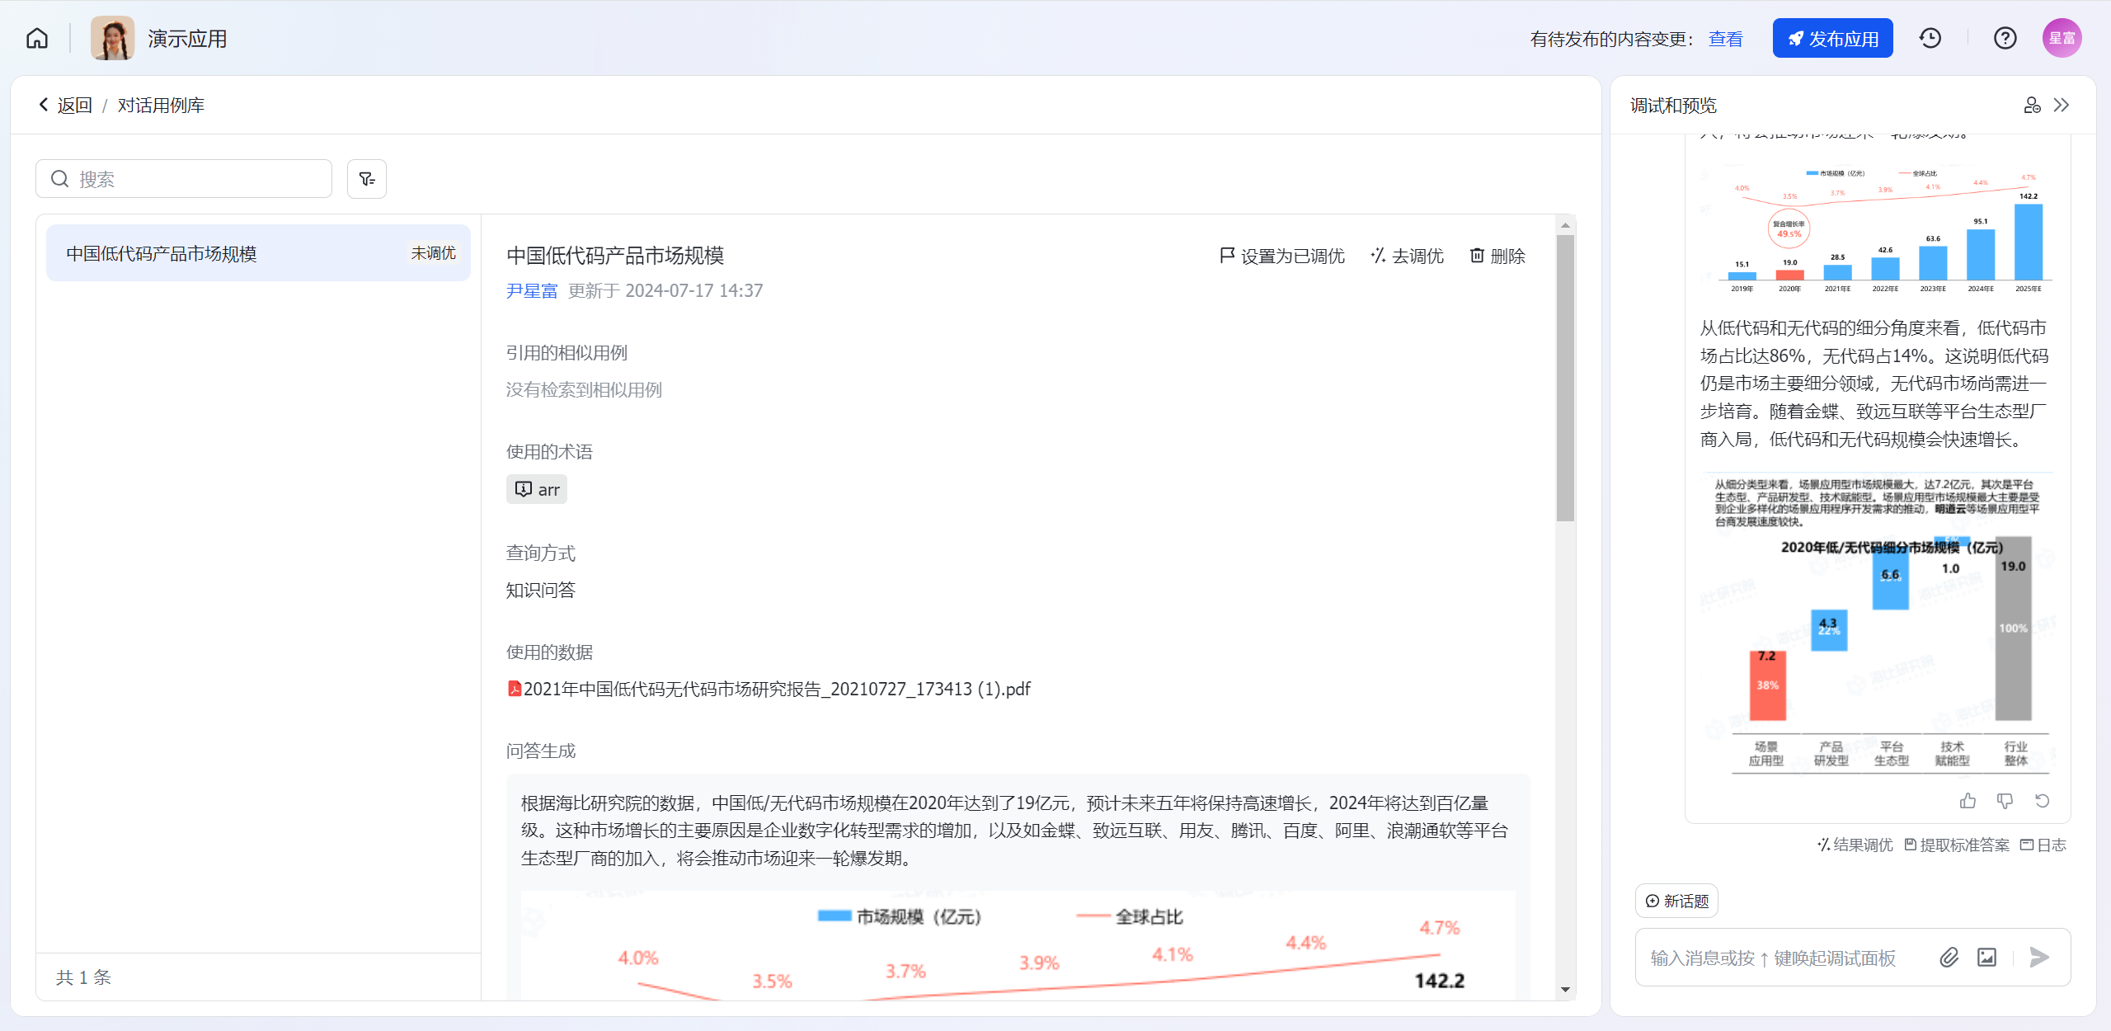This screenshot has width=2111, height=1031.
Task: Click 提取标准答案 button
Action: 1957,845
